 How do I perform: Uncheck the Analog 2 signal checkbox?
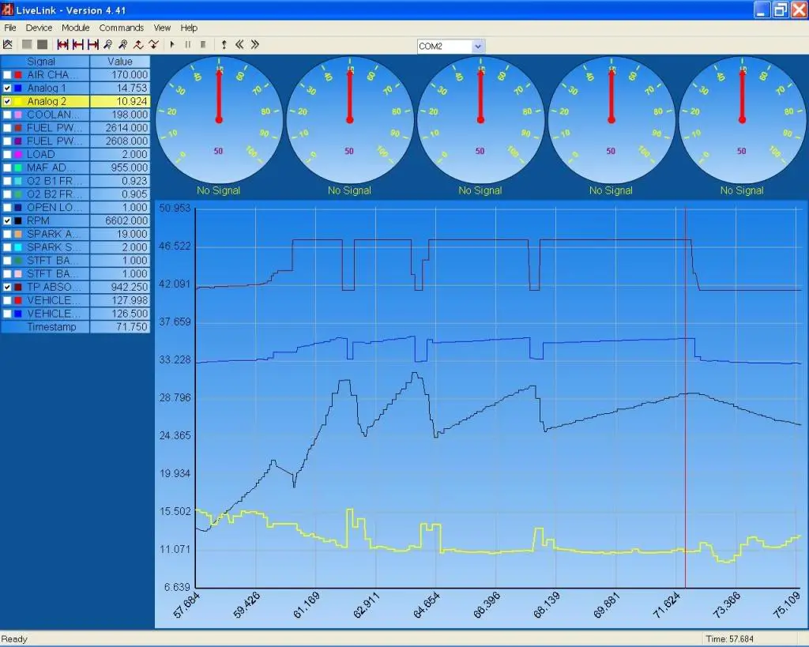pos(7,102)
